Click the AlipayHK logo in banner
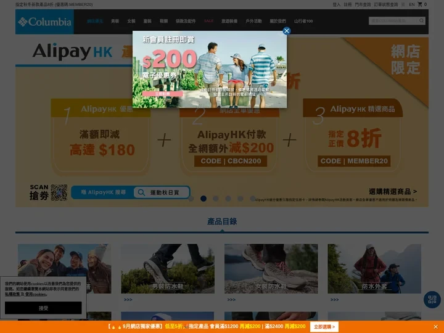Viewport: 444px width, 333px height. [x=73, y=52]
